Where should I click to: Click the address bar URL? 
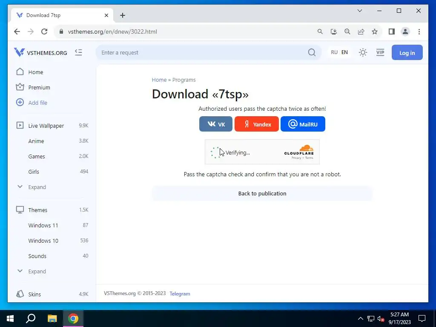112,32
